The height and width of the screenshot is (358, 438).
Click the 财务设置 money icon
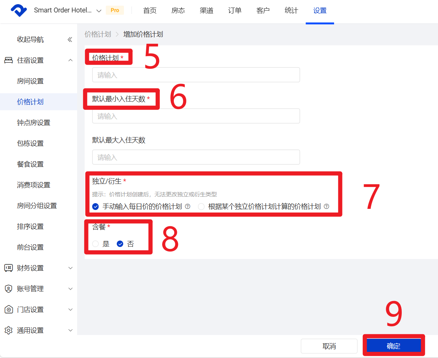(x=8, y=268)
